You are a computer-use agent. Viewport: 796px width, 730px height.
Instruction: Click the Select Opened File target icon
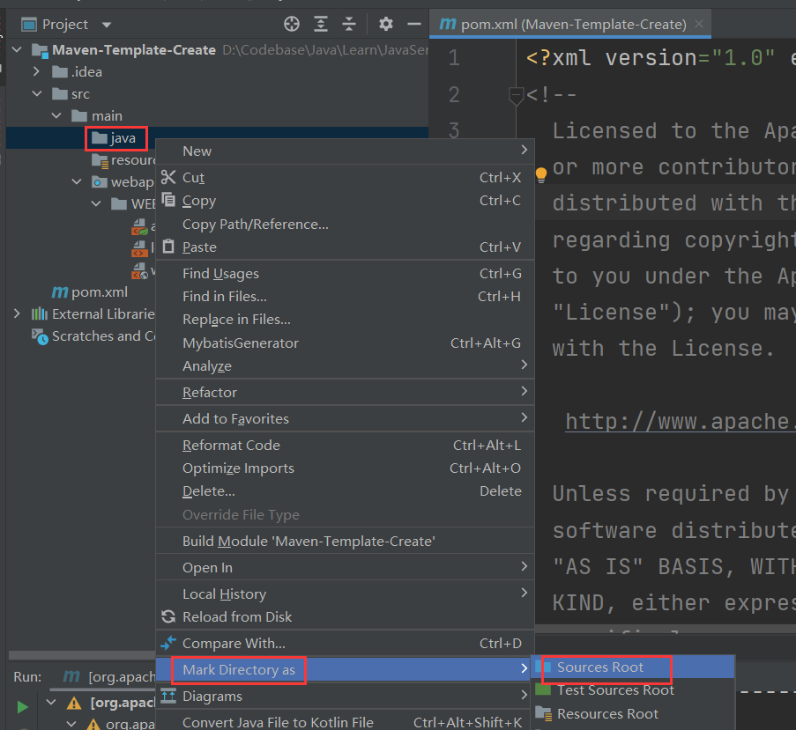coord(292,24)
